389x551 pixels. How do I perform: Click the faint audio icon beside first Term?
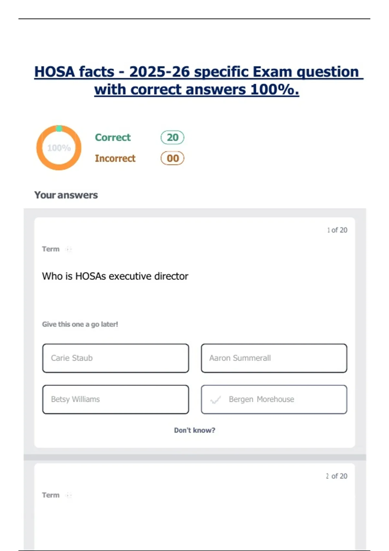click(x=68, y=249)
